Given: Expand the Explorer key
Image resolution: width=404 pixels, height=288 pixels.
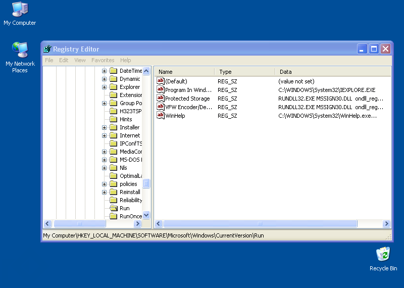Looking at the screenshot, I should [x=104, y=87].
